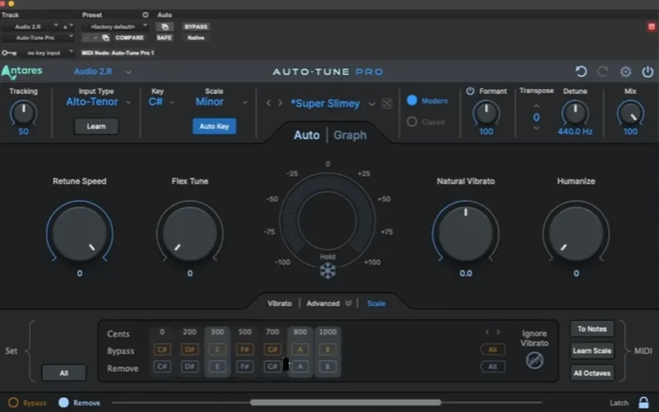Image resolution: width=659 pixels, height=412 pixels.
Task: Open the Advanced tab
Action: [x=323, y=303]
